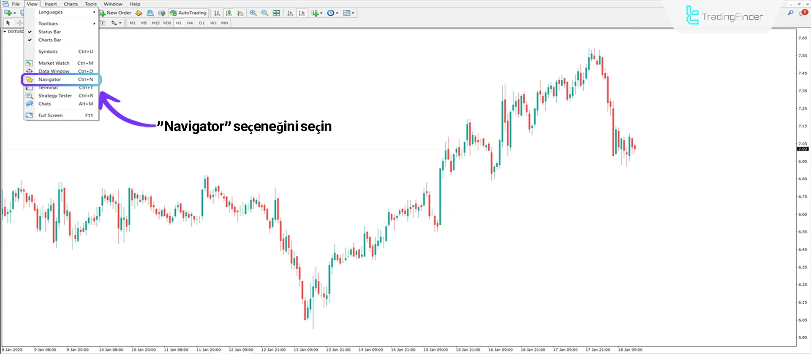Set timeframe to M15

coord(155,23)
